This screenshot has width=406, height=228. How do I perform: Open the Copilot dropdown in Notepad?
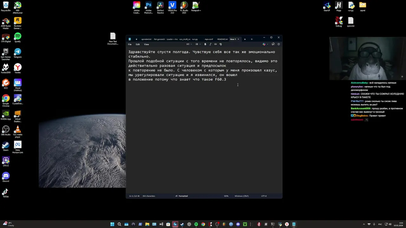click(265, 44)
